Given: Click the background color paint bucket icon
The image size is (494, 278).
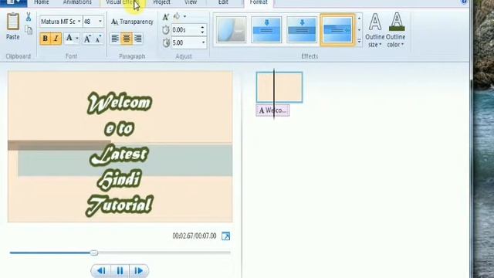Looking at the screenshot, I should click(x=177, y=16).
